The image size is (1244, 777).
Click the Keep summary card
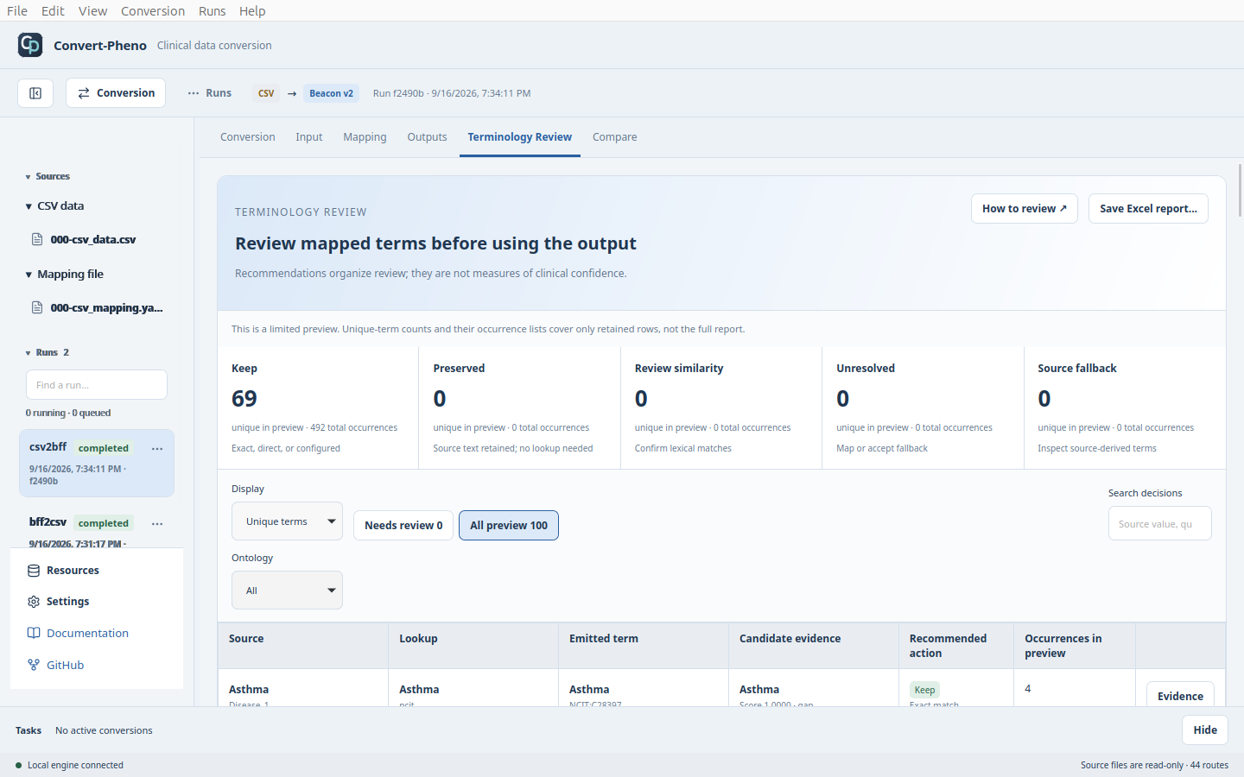(x=318, y=408)
